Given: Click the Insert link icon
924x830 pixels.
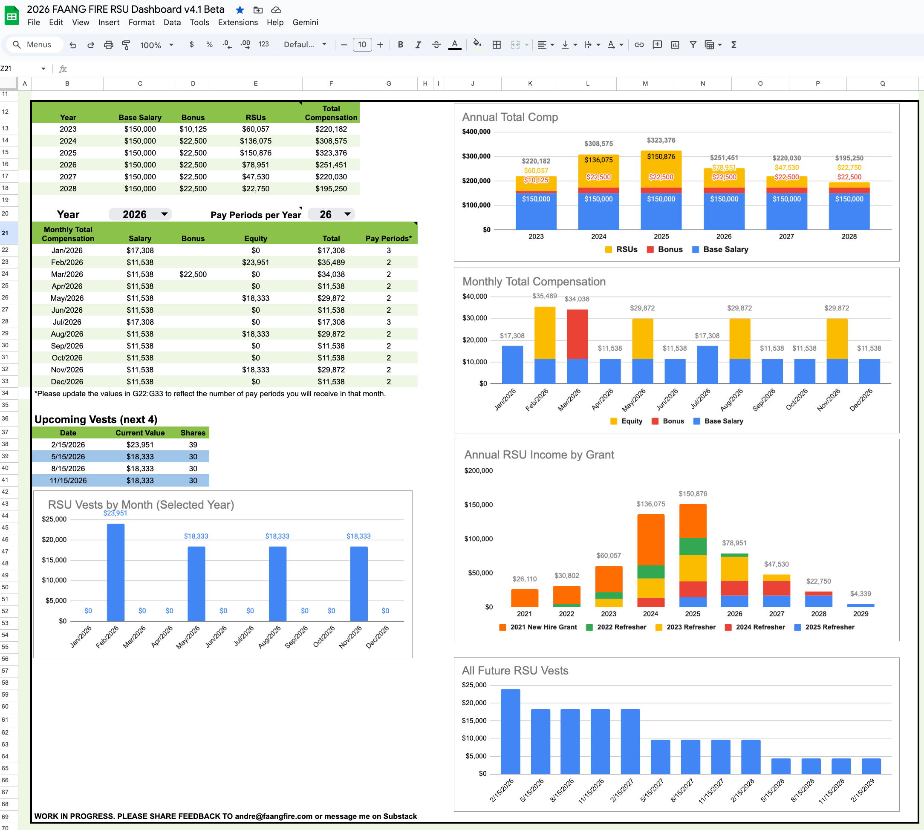Looking at the screenshot, I should 639,45.
